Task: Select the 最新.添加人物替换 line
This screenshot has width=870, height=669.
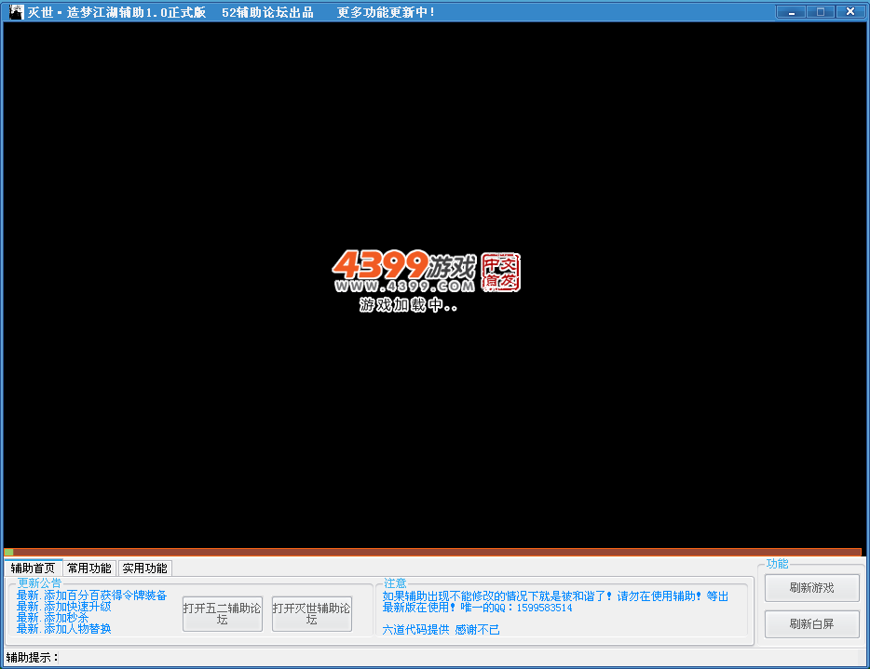Action: 64,629
